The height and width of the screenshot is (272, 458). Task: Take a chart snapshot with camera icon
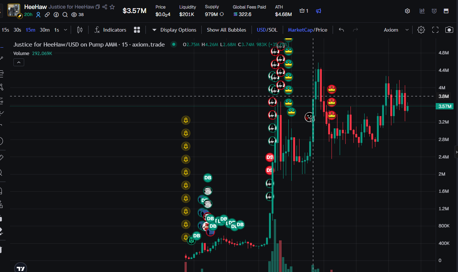tap(449, 30)
